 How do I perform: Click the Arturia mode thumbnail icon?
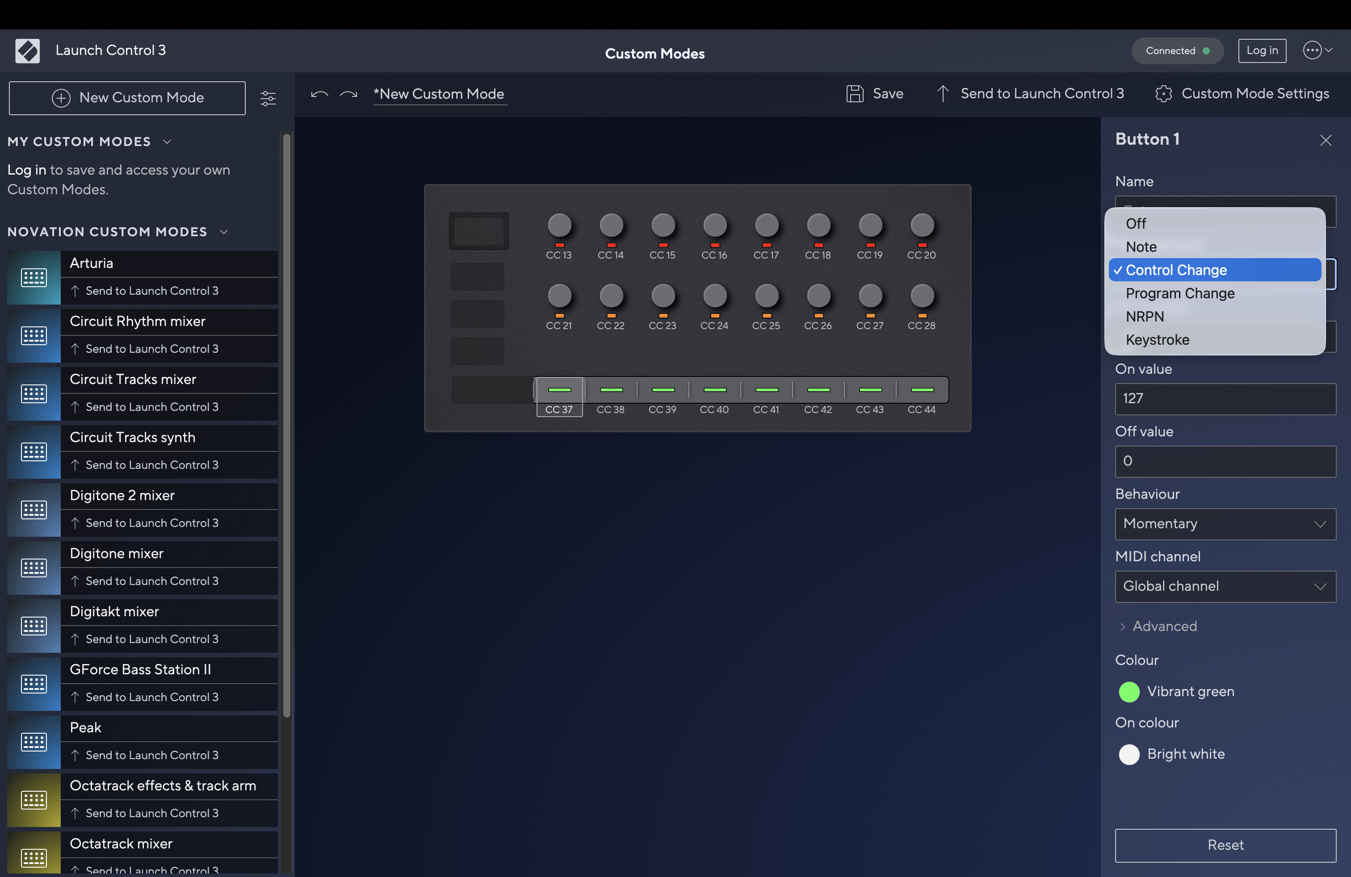pyautogui.click(x=34, y=277)
